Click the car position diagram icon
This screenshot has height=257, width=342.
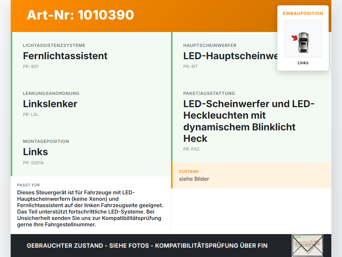(303, 39)
